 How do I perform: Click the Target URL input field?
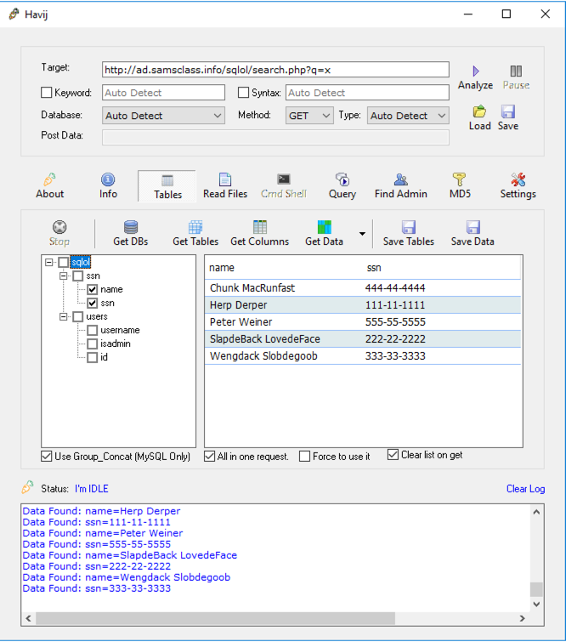275,70
